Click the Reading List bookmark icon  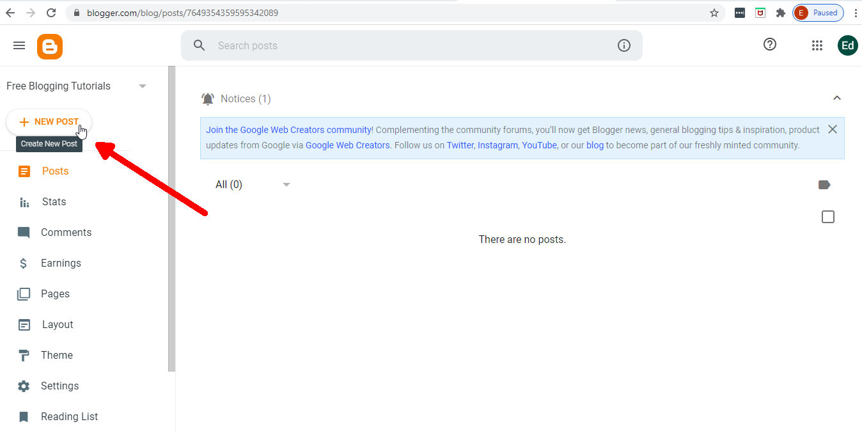24,417
